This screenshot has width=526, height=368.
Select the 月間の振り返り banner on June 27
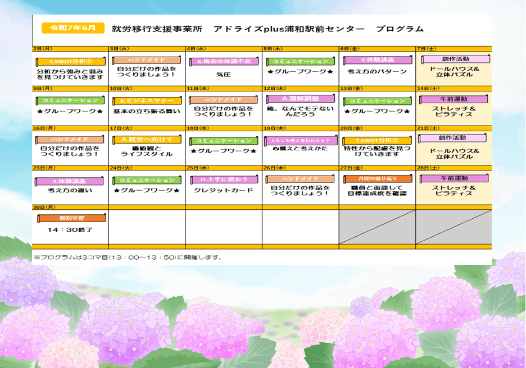[x=377, y=178]
